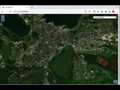Image resolution: width=120 pixels, height=90 pixels.
Task: Reload the localhost page
Action: pos(10,11)
